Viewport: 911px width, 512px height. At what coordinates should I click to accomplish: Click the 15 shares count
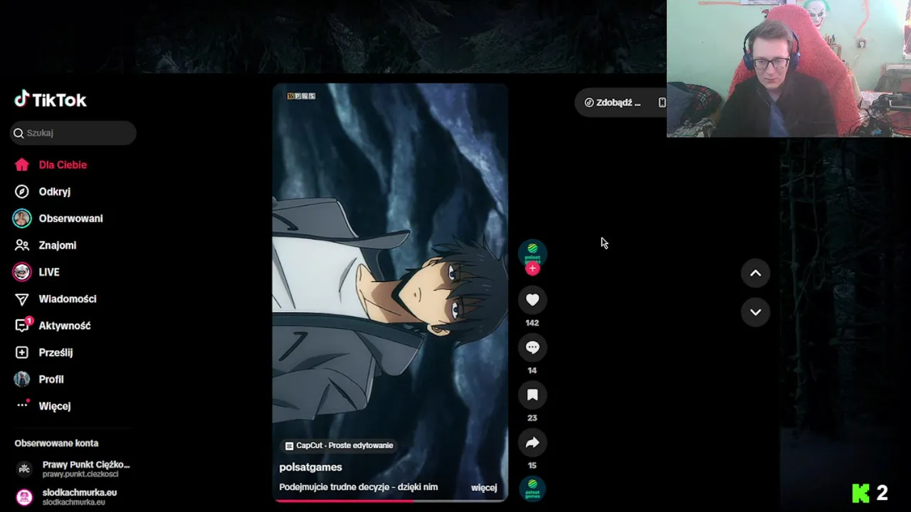(x=532, y=466)
